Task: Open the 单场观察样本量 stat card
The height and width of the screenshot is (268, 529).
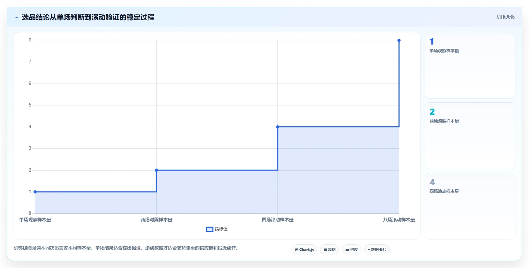Action: point(470,65)
